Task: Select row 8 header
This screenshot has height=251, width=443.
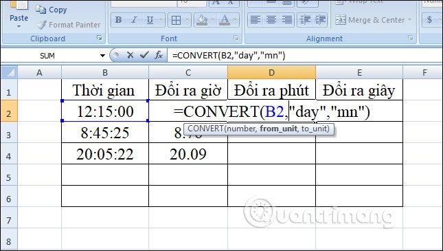Action: (9, 239)
